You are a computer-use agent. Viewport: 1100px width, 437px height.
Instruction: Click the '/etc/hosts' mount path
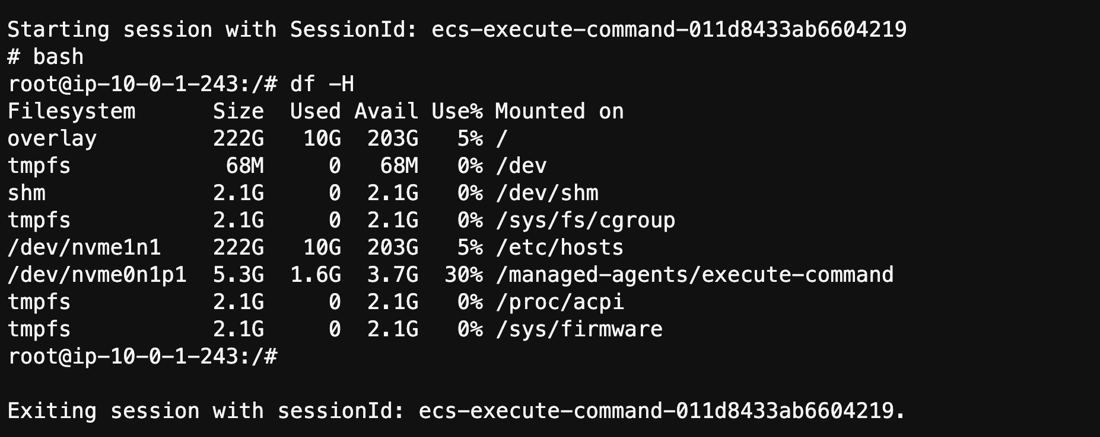pos(559,248)
